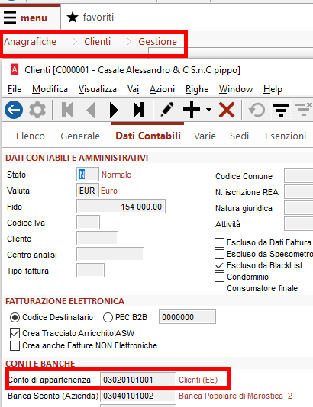Add a new record with plus icon
The image size is (313, 407).
coord(192,110)
